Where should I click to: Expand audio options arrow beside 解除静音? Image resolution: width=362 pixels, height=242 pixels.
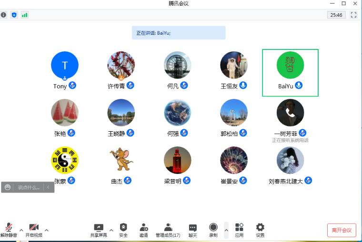(x=21, y=230)
